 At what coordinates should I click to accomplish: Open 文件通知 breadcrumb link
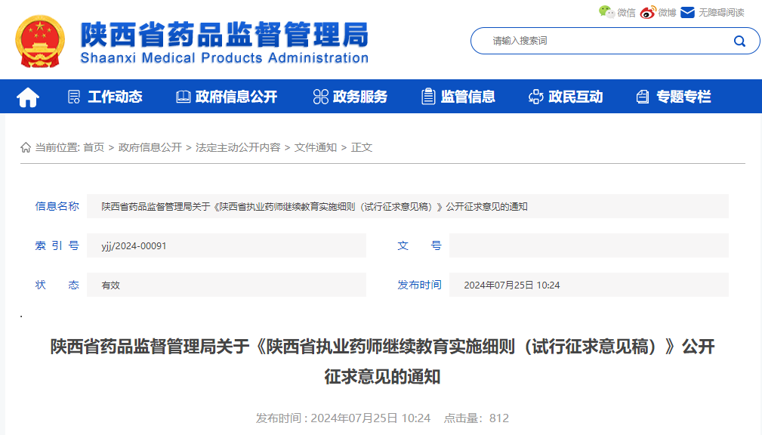[316, 147]
